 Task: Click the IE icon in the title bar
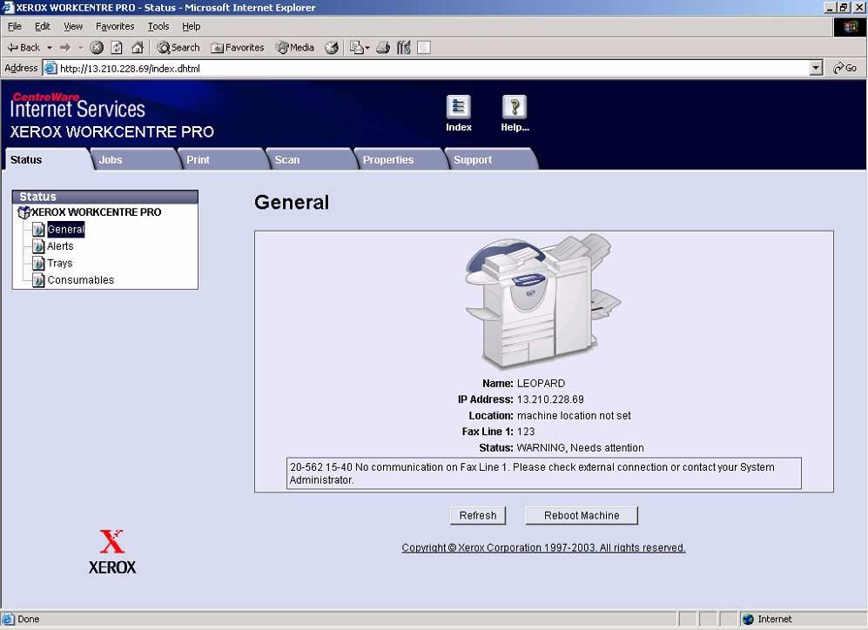tap(8, 7)
